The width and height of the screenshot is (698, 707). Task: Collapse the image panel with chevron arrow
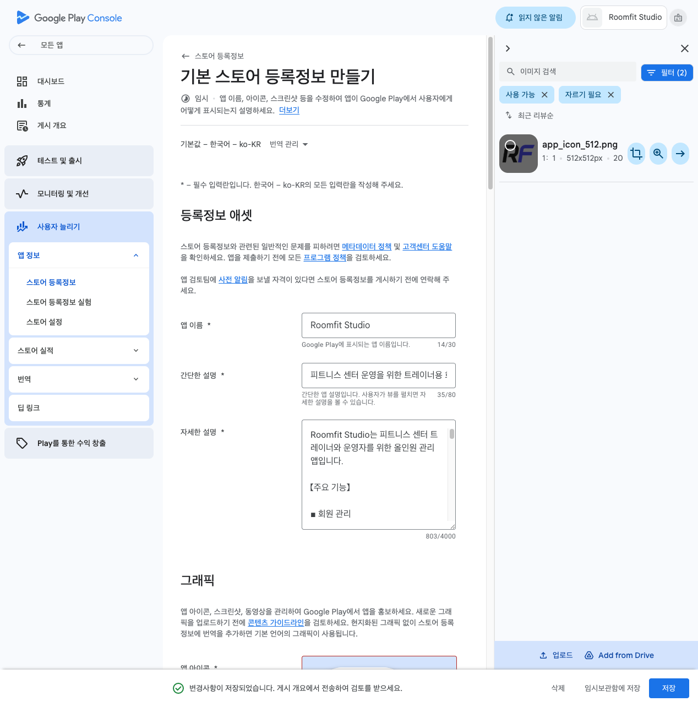tap(508, 48)
